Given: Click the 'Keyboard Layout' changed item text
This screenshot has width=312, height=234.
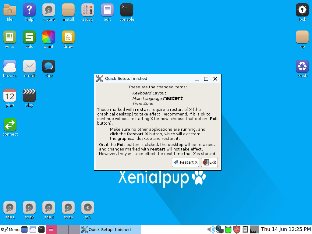Looking at the screenshot, I should tap(149, 93).
